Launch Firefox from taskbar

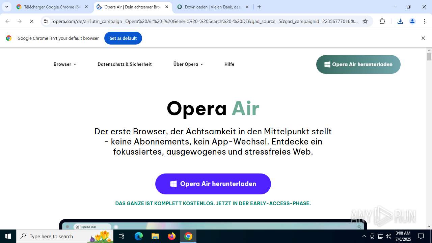pos(172,236)
